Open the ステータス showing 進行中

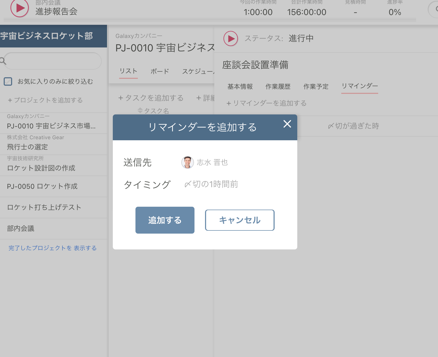301,38
